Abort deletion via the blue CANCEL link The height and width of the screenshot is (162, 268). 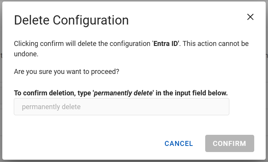pos(179,144)
